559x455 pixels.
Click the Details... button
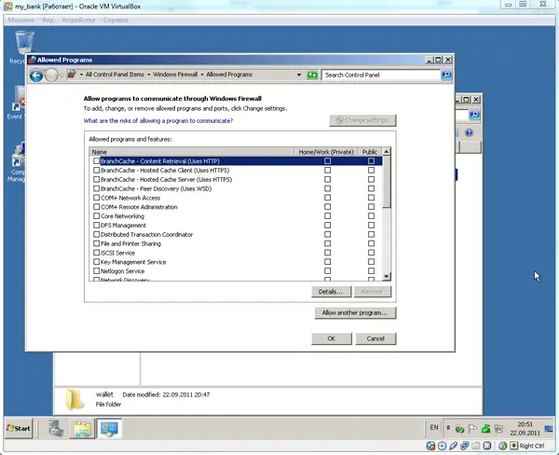point(331,292)
